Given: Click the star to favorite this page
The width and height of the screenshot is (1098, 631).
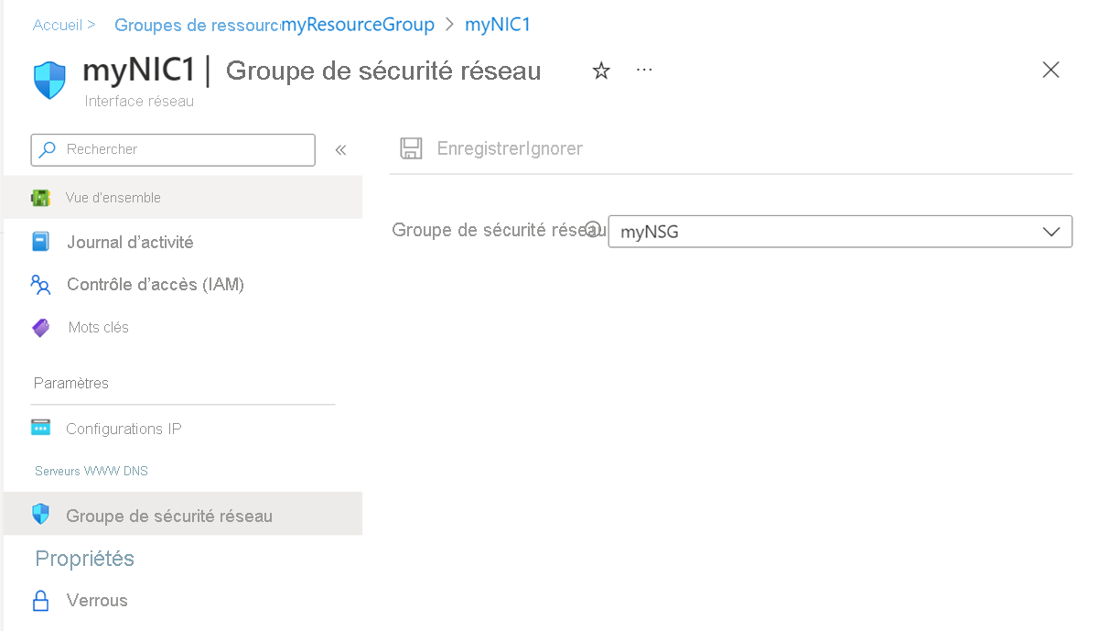Looking at the screenshot, I should [x=600, y=70].
